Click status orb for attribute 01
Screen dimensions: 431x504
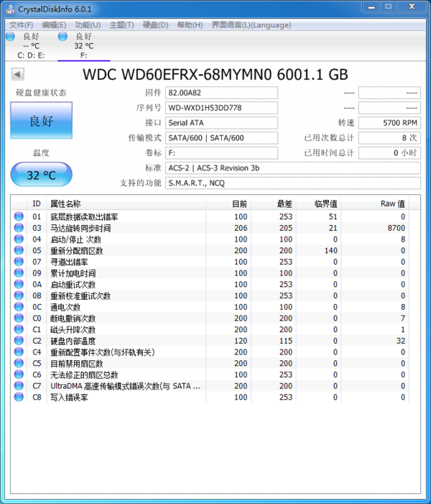(x=19, y=216)
